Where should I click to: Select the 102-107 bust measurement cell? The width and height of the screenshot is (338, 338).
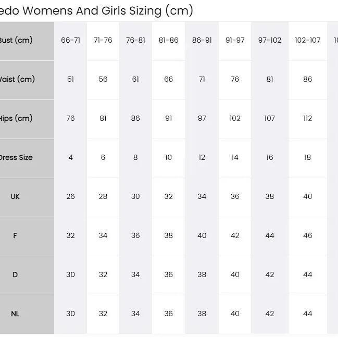click(x=308, y=41)
